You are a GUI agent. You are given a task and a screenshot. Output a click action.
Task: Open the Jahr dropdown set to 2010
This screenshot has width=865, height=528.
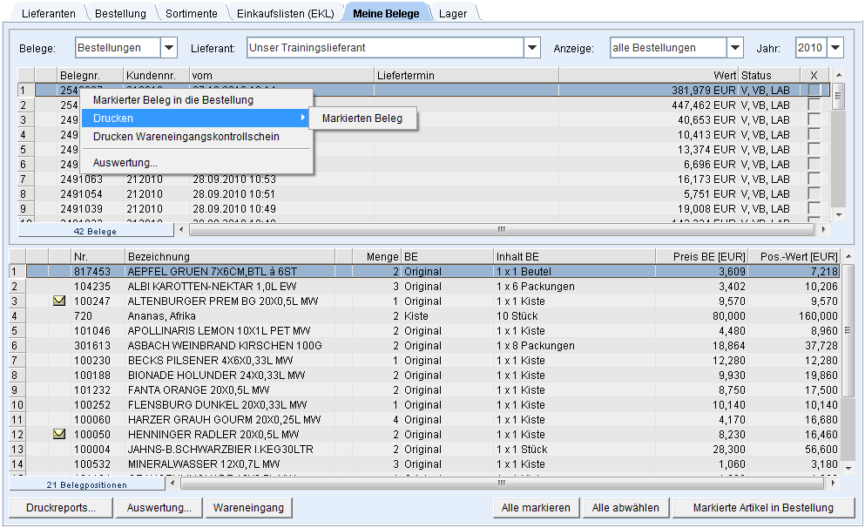point(835,48)
